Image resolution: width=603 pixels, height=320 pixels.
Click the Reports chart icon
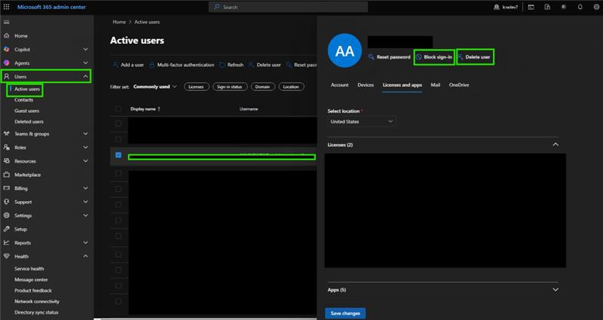click(x=7, y=242)
